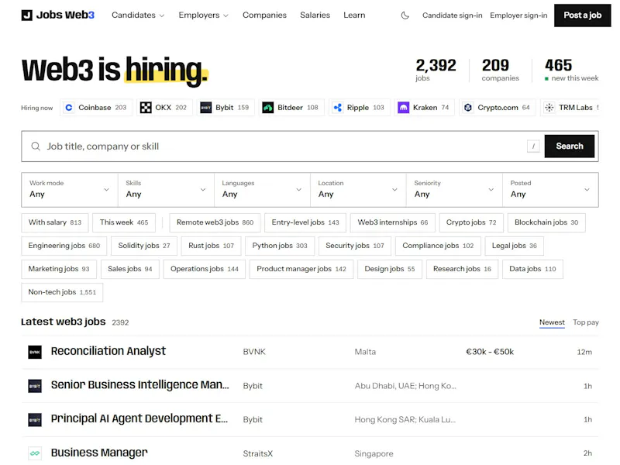Open Senior Business Intelligence job listing
Viewport: 620px width, 465px height.
click(x=310, y=386)
